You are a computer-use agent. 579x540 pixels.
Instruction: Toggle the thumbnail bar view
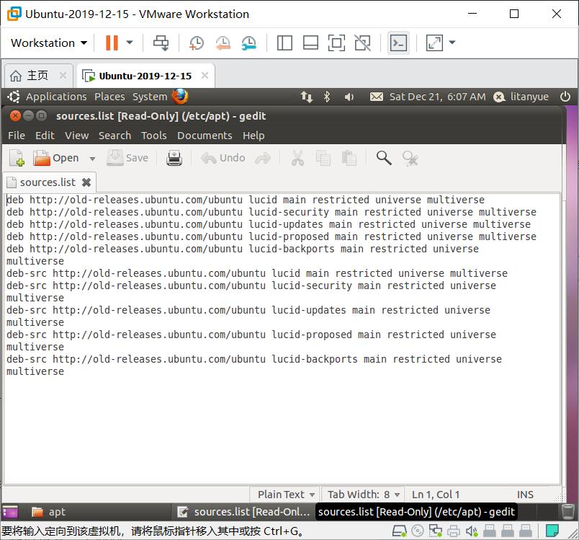(310, 43)
